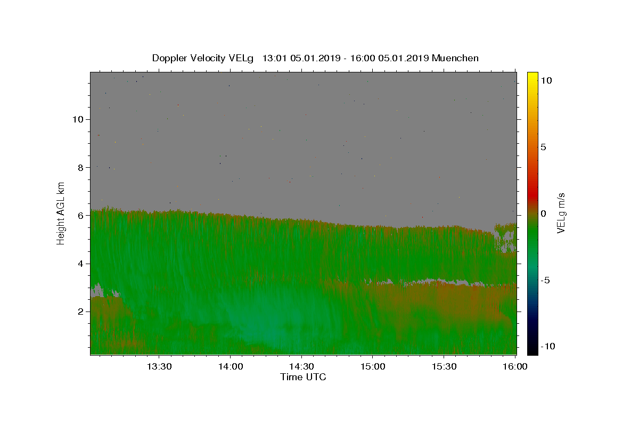This screenshot has height=426, width=639.
Task: Click the 'Time UTC' axis title
Action: (303, 377)
